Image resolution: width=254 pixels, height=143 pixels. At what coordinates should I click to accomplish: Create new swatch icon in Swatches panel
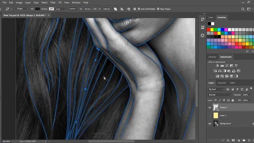pyautogui.click(x=247, y=51)
